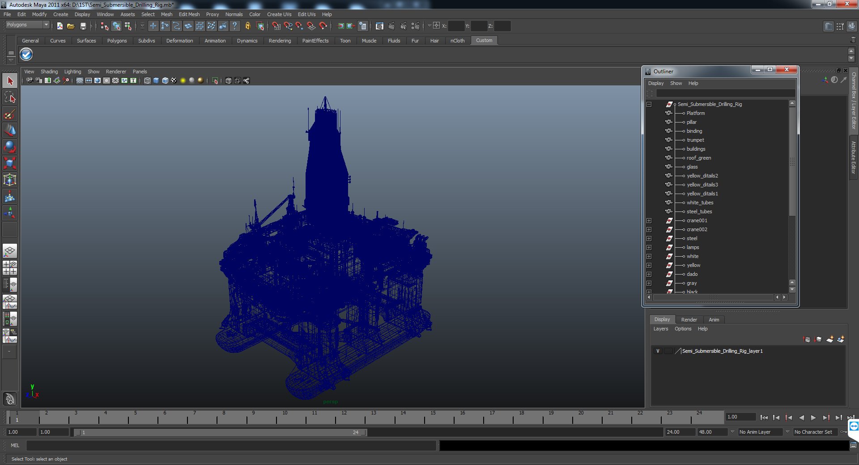Open a scene with folder icon
The height and width of the screenshot is (465, 859).
[x=71, y=26]
